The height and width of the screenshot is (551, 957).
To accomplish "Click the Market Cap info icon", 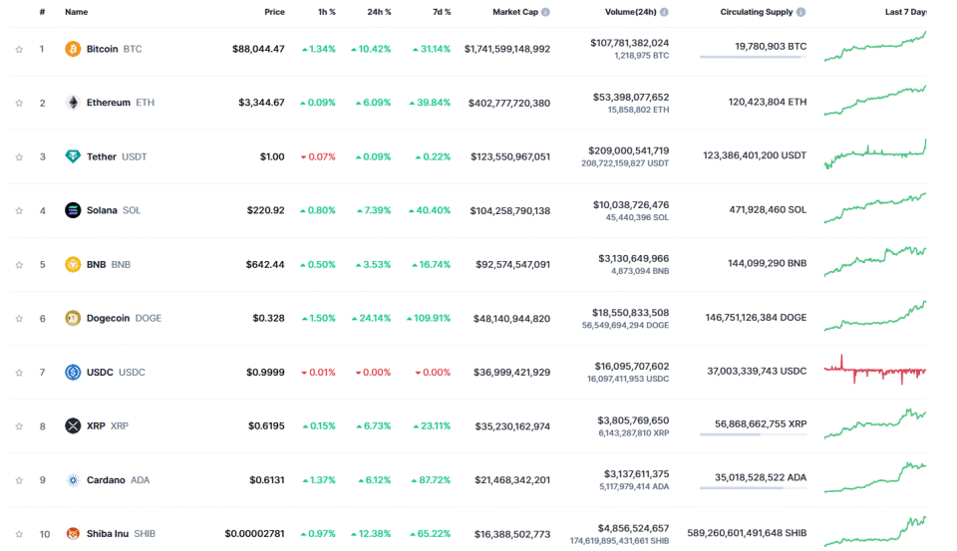I will click(x=545, y=12).
